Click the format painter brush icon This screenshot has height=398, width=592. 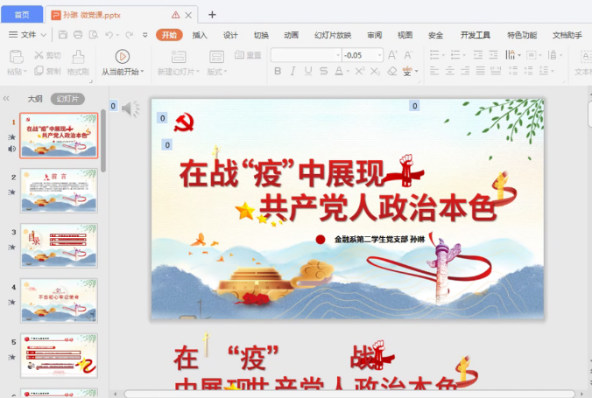[x=78, y=55]
